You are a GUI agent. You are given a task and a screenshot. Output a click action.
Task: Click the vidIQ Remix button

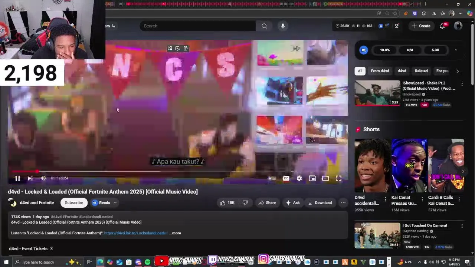point(101,203)
